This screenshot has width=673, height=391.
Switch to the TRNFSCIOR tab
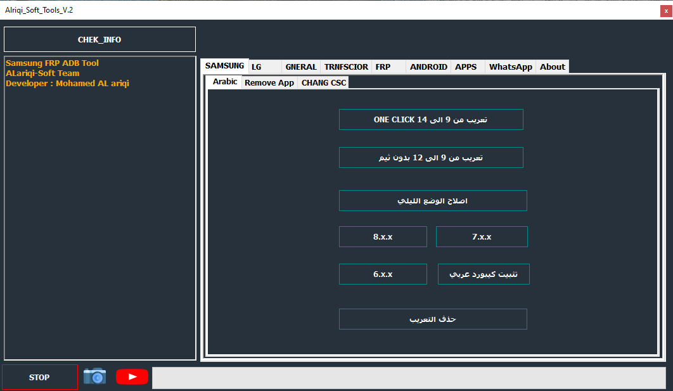pyautogui.click(x=345, y=67)
